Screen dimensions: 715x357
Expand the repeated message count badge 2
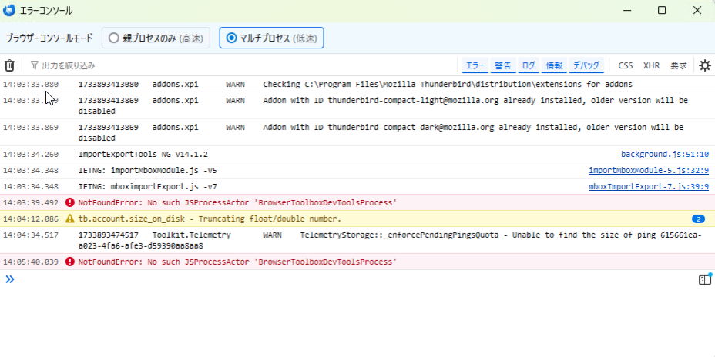tap(698, 219)
